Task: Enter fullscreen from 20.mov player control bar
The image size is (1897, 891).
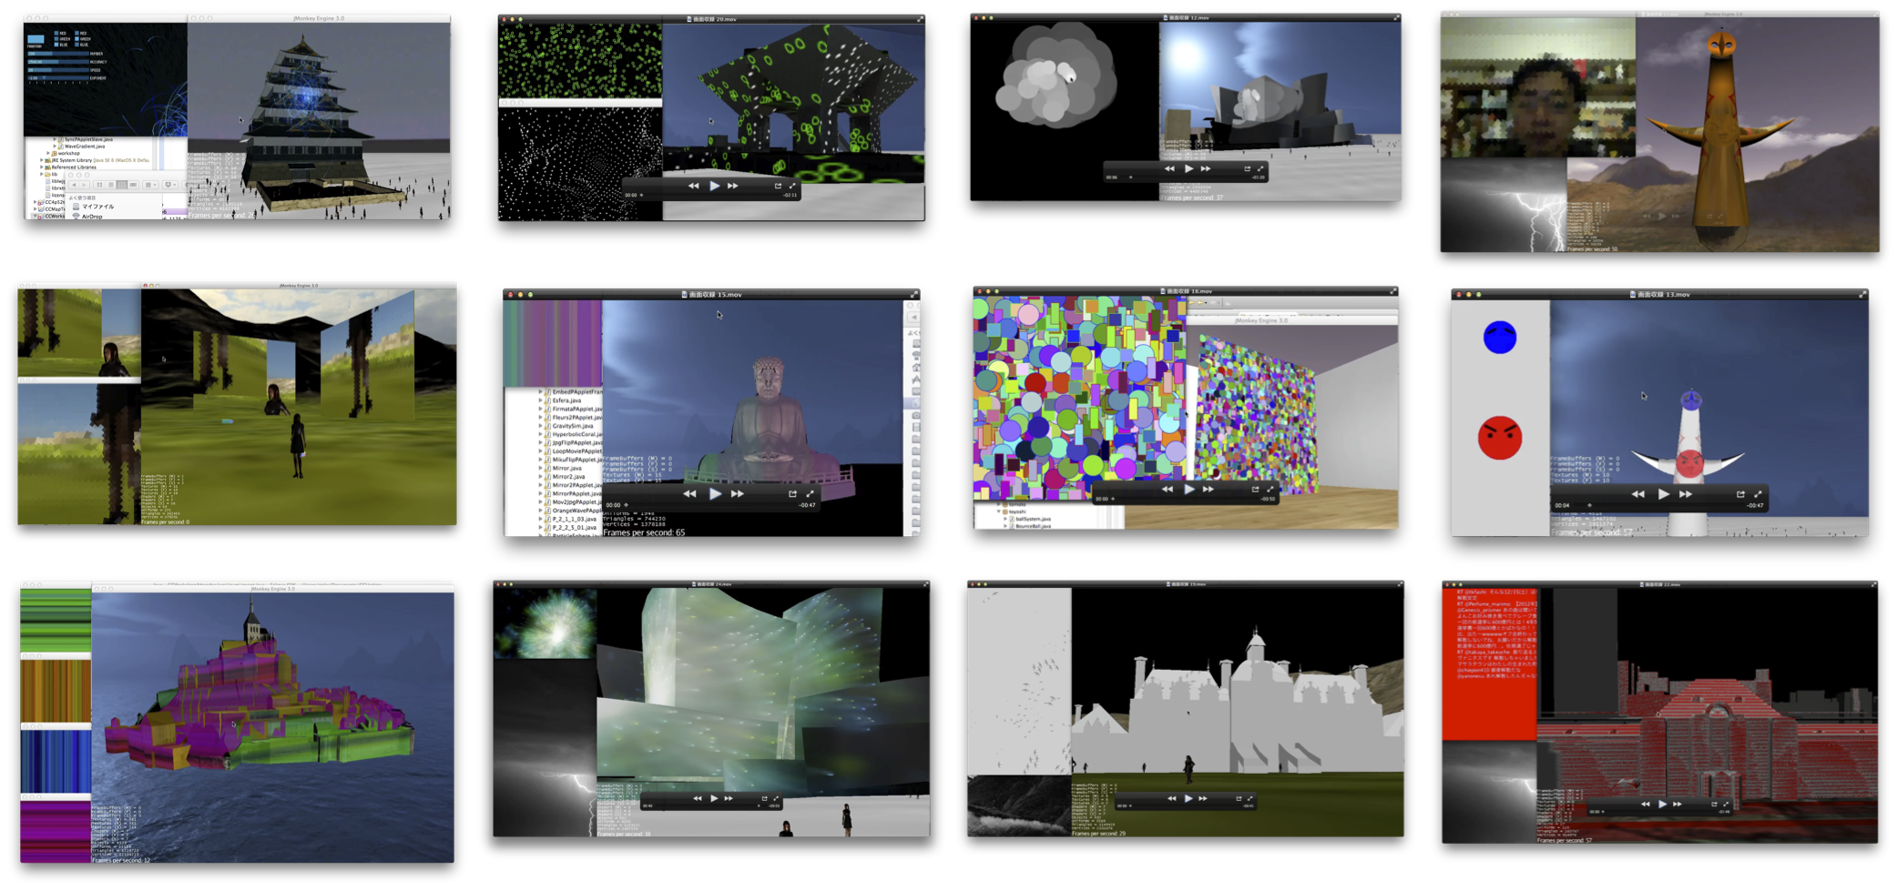Action: [x=792, y=186]
